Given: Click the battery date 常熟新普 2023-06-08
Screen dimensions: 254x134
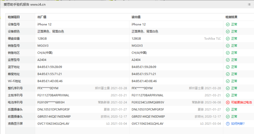Looking at the screenshot, I should pyautogui.click(x=206, y=102).
